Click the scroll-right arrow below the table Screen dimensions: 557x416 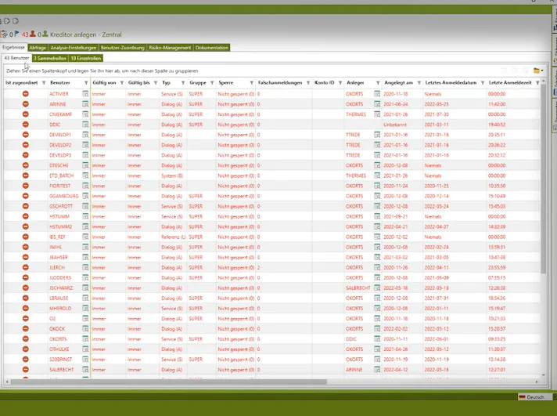537,382
